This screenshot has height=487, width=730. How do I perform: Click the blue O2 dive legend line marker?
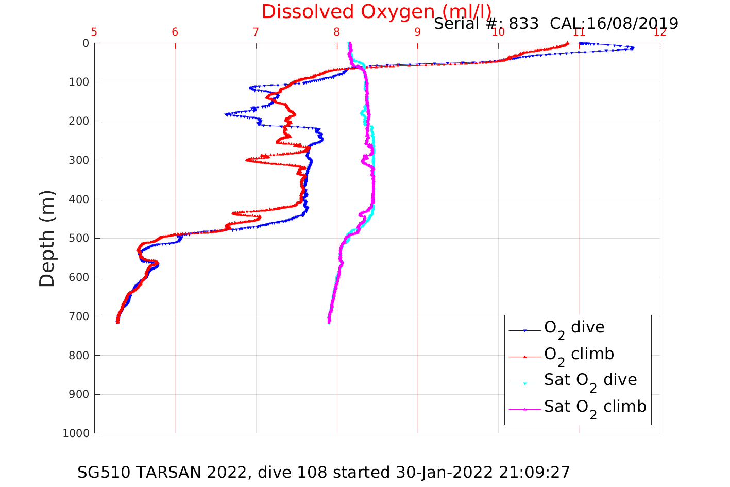pyautogui.click(x=525, y=330)
